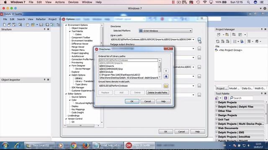
Task: Click Refresh icon in Project Manager
Action: [218, 41]
